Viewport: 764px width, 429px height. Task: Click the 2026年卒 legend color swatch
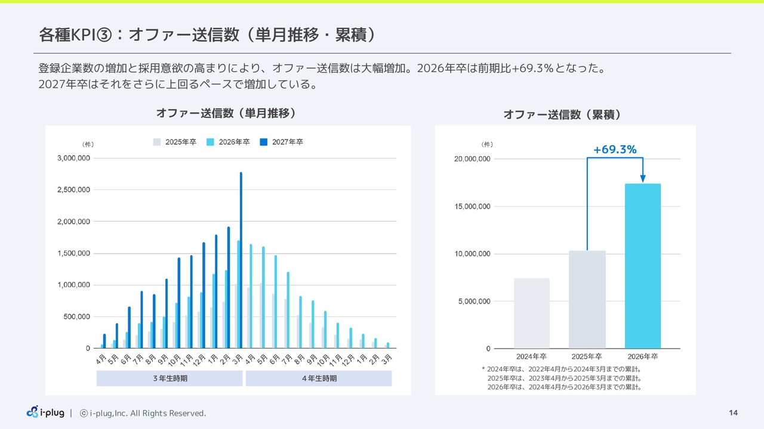pyautogui.click(x=210, y=142)
